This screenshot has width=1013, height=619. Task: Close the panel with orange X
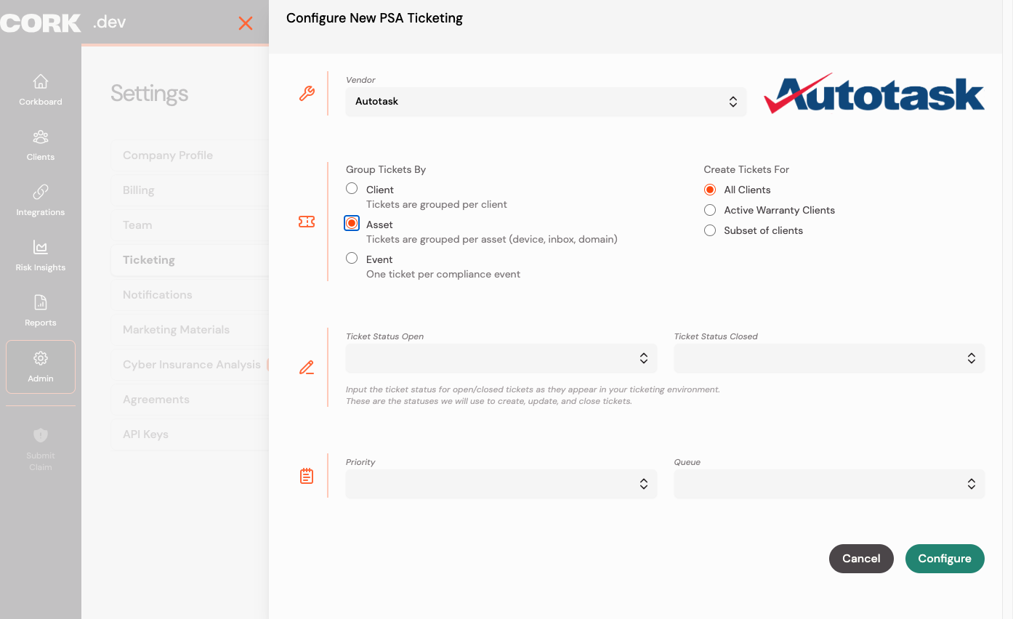(246, 23)
